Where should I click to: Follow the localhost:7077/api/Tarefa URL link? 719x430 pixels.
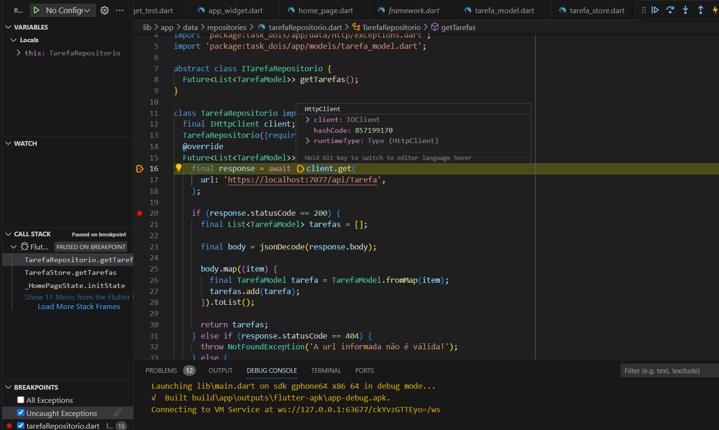point(302,180)
